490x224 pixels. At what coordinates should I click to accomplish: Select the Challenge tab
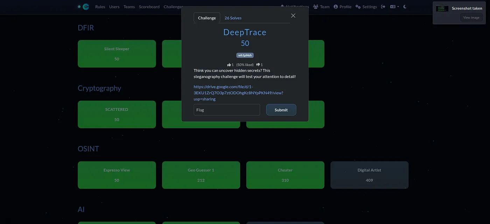click(x=207, y=18)
